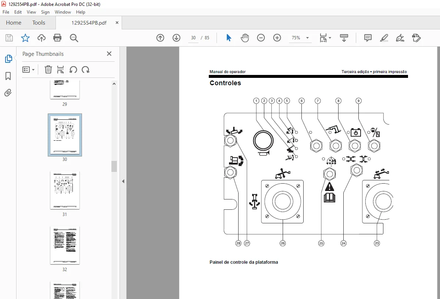Open the Help menu

(81, 12)
